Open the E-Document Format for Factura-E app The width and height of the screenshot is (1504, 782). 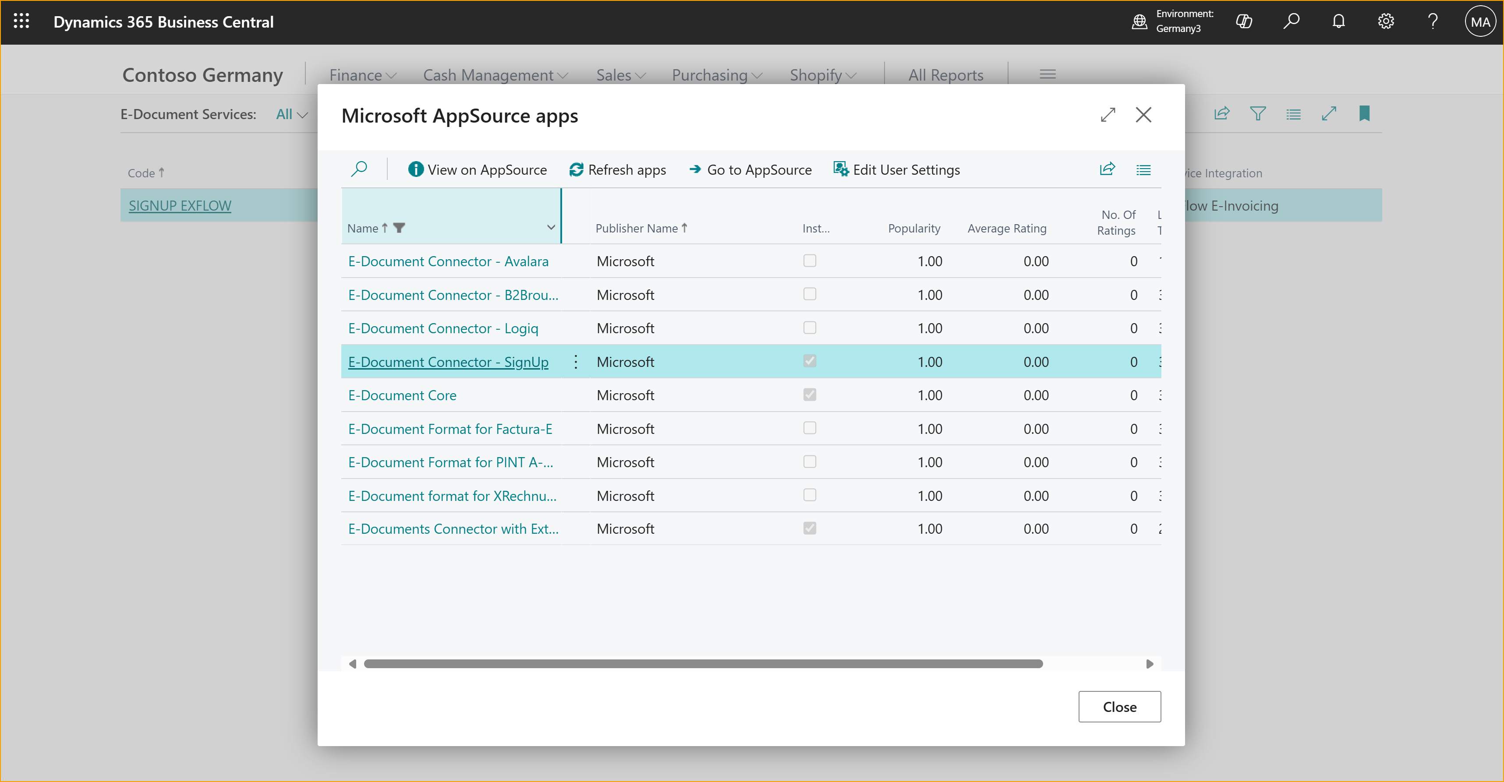coord(449,428)
